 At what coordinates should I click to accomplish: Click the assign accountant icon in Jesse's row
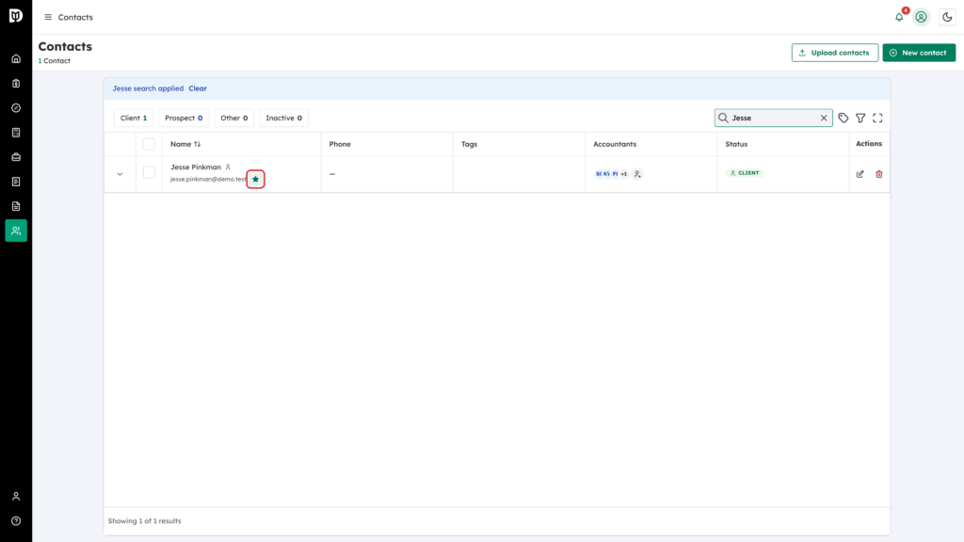click(x=637, y=174)
